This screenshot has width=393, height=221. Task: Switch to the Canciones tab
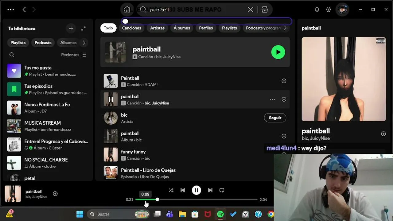[132, 28]
